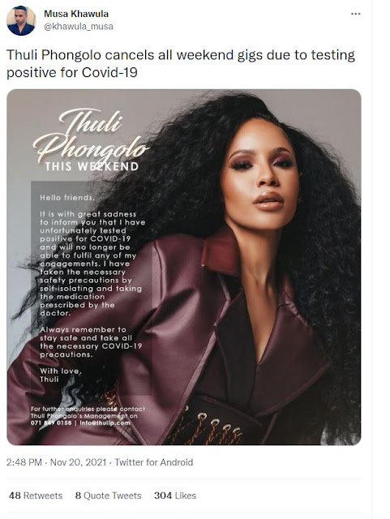The width and height of the screenshot is (390, 519).
Task: Click the management contact details on poster
Action: 88,416
